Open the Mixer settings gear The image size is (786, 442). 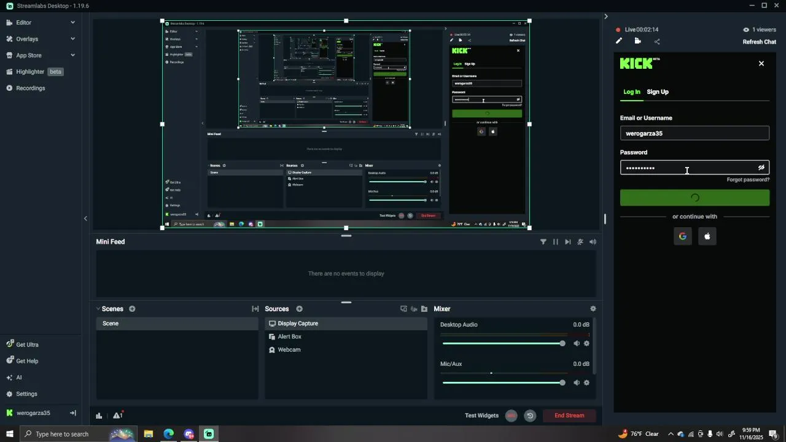593,309
